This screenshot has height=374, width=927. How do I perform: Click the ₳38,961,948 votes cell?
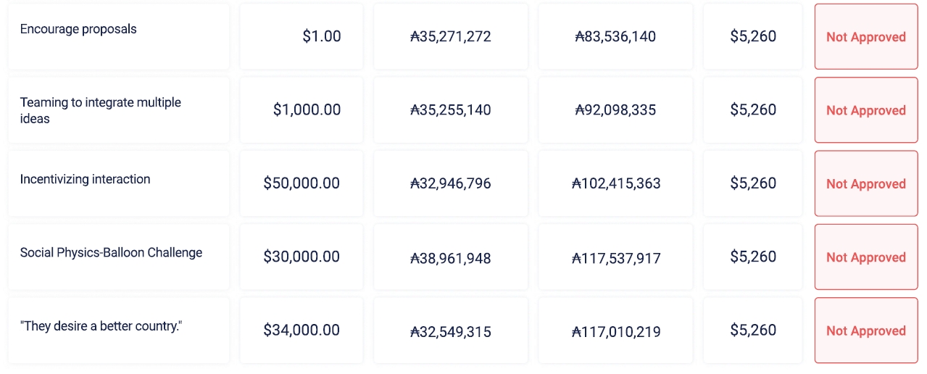[450, 257]
